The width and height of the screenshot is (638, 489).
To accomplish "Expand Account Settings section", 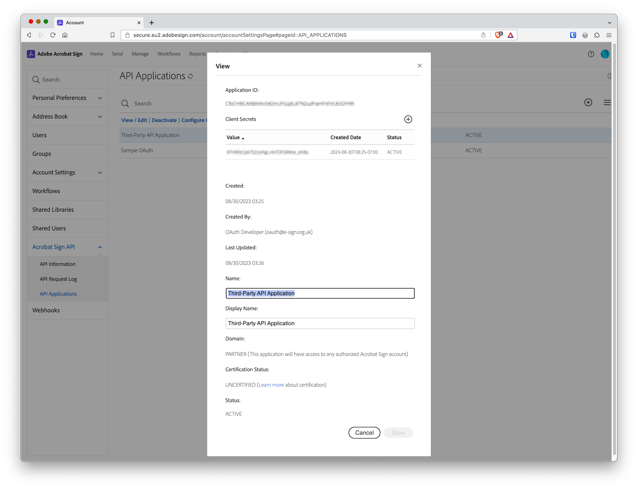I will (x=67, y=173).
